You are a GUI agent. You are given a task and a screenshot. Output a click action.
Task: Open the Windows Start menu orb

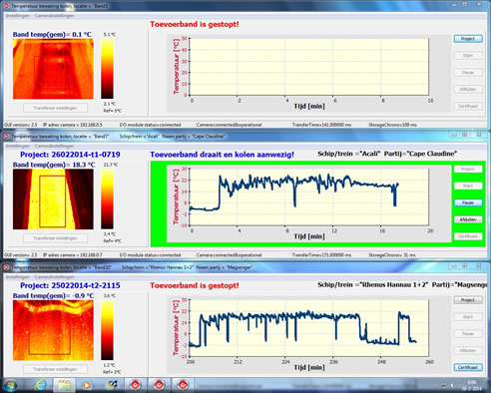click(x=10, y=385)
